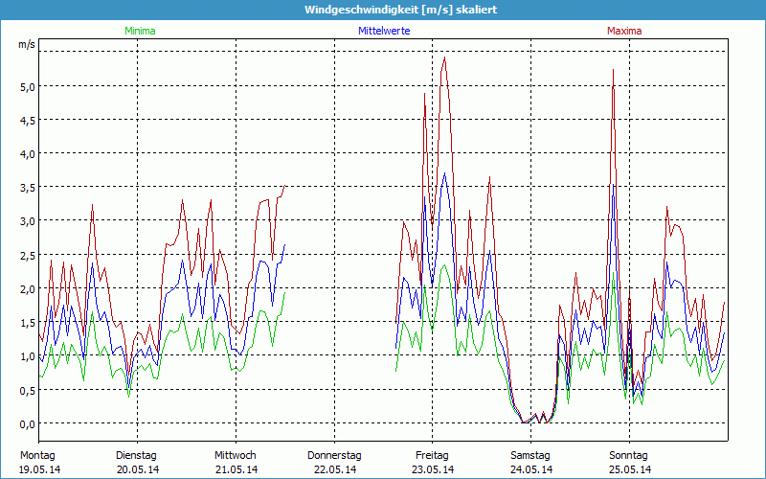Click the 4,5 y-axis tick label
Screen dimensions: 766x479
pos(28,120)
